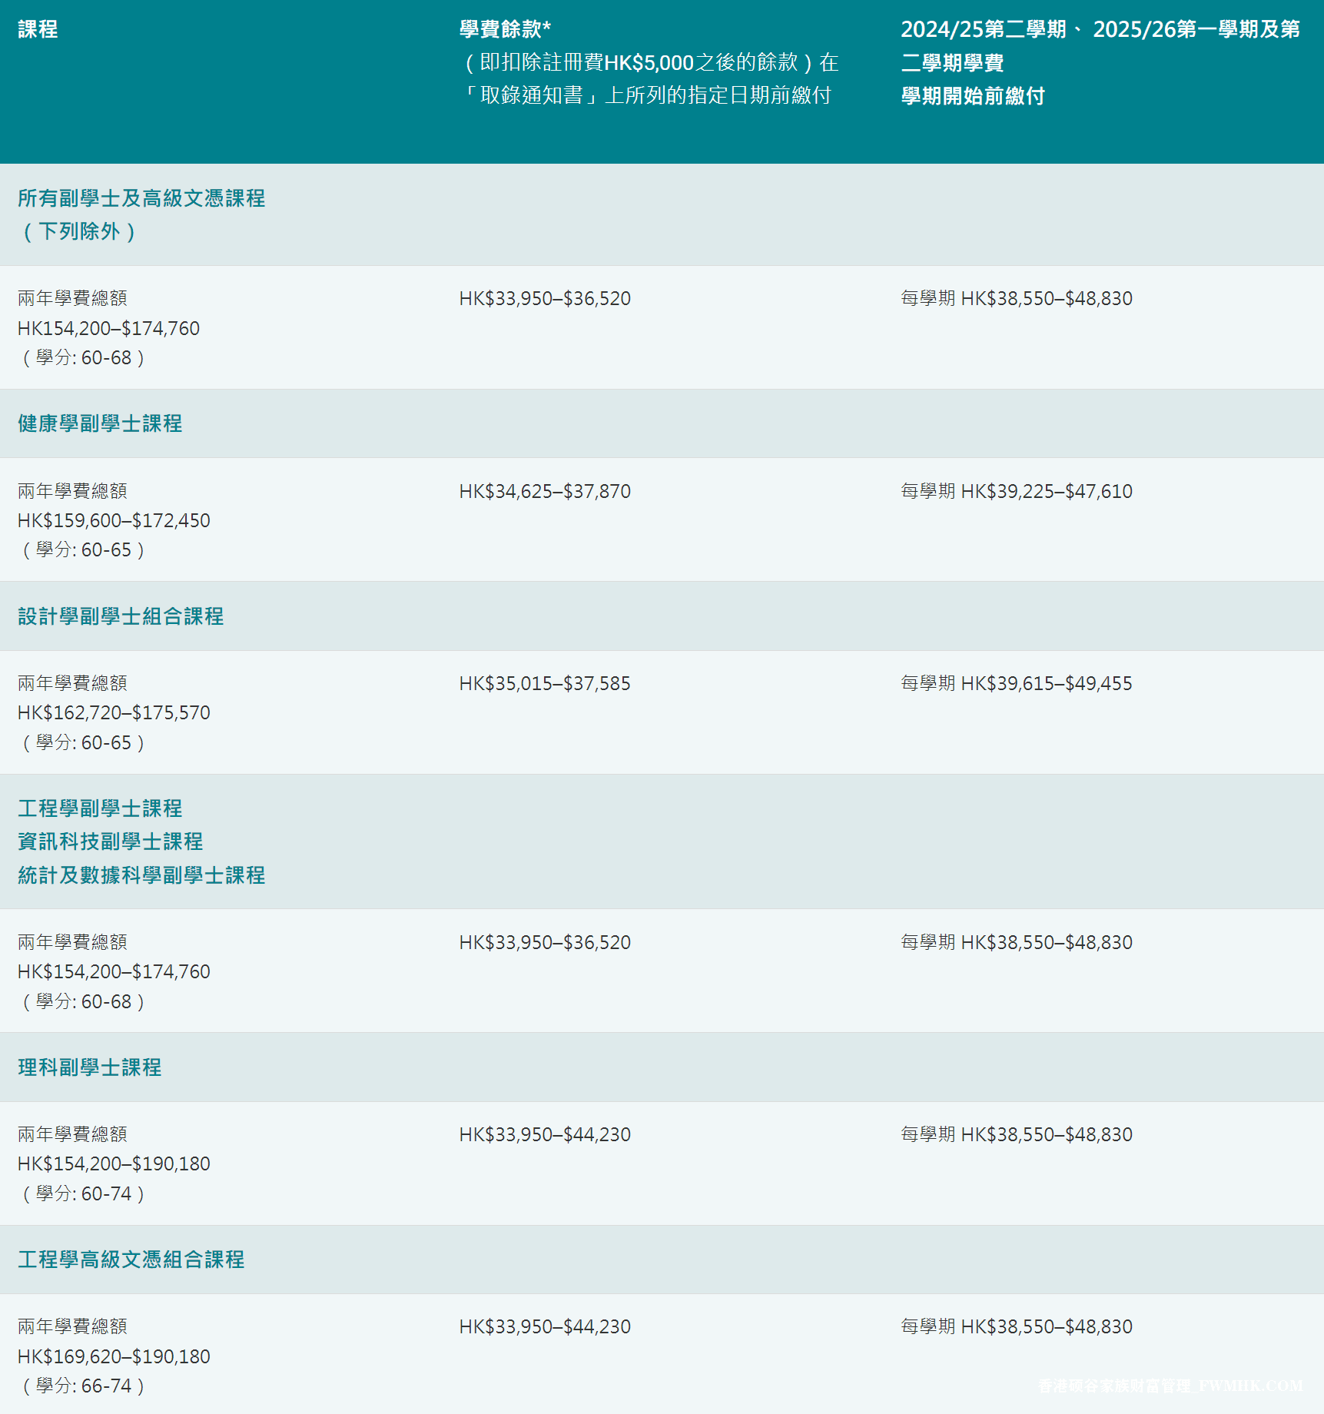Select the 資訊科技副學士課程 heading
Image resolution: width=1324 pixels, height=1414 pixels.
click(111, 841)
